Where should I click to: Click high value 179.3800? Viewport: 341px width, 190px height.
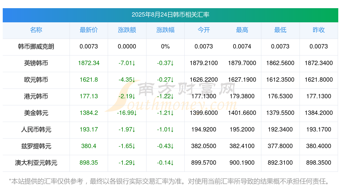(242, 96)
